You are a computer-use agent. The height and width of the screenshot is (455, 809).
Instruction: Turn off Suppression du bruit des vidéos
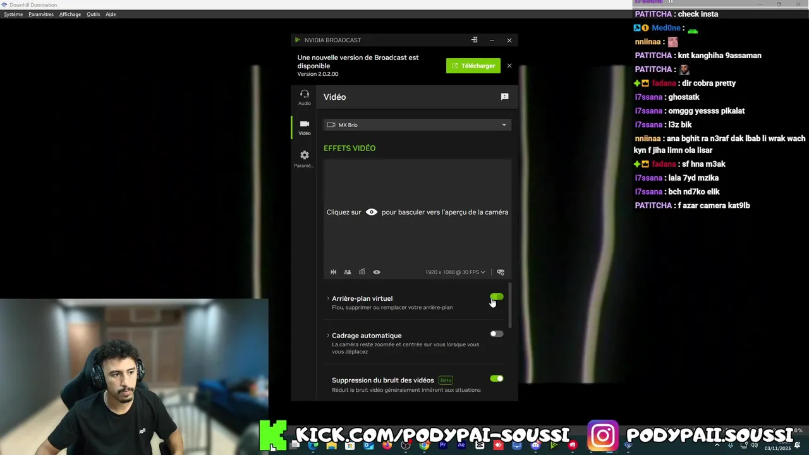[497, 379]
